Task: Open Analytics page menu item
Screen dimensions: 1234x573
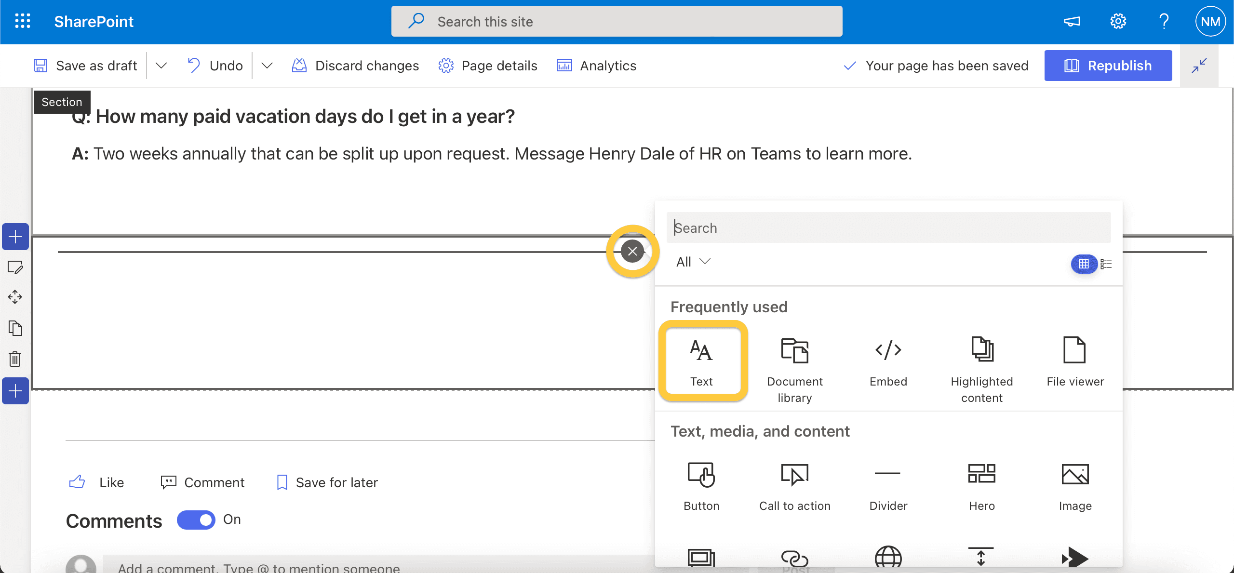Action: [x=596, y=66]
